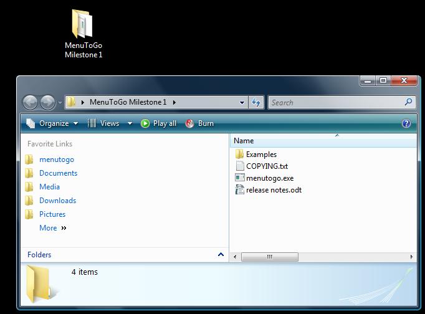Expand the Folders pane chevron
The width and height of the screenshot is (425, 314).
click(x=221, y=255)
